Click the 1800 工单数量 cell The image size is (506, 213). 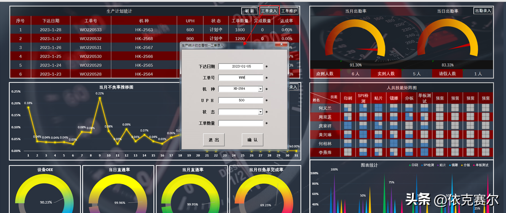tap(240, 30)
